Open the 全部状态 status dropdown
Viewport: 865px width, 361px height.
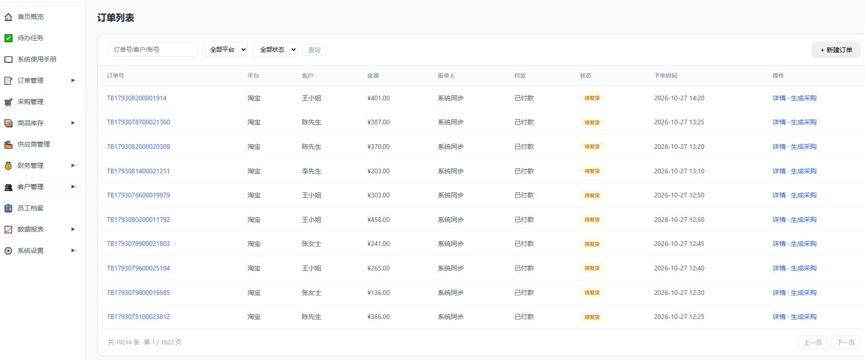click(275, 49)
